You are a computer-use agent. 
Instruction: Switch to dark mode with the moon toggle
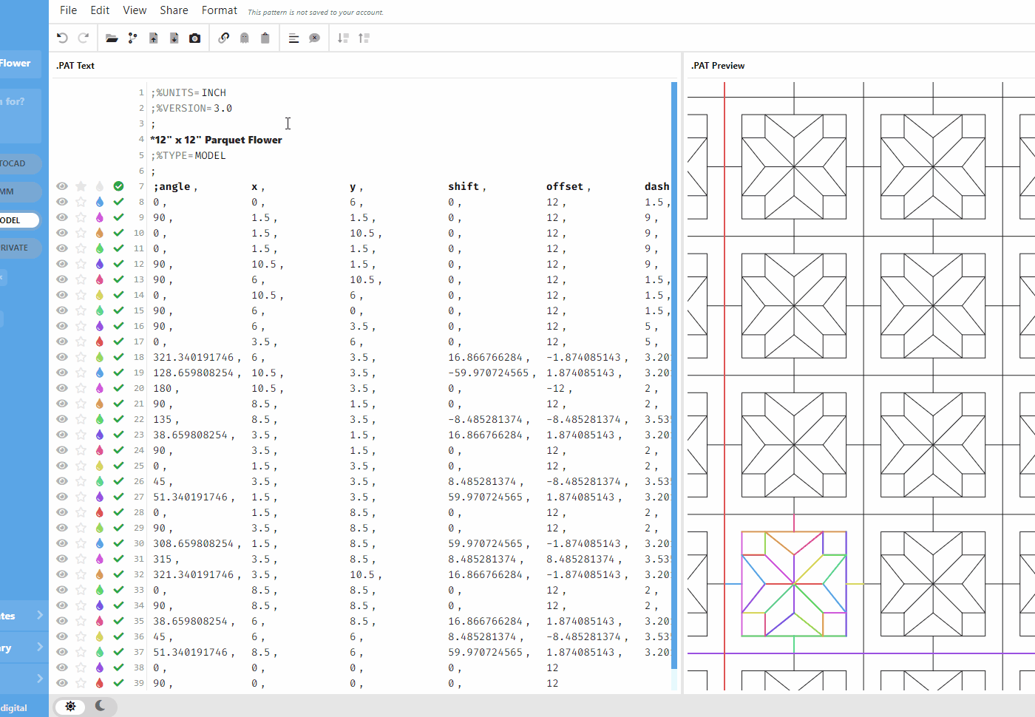[x=100, y=707]
